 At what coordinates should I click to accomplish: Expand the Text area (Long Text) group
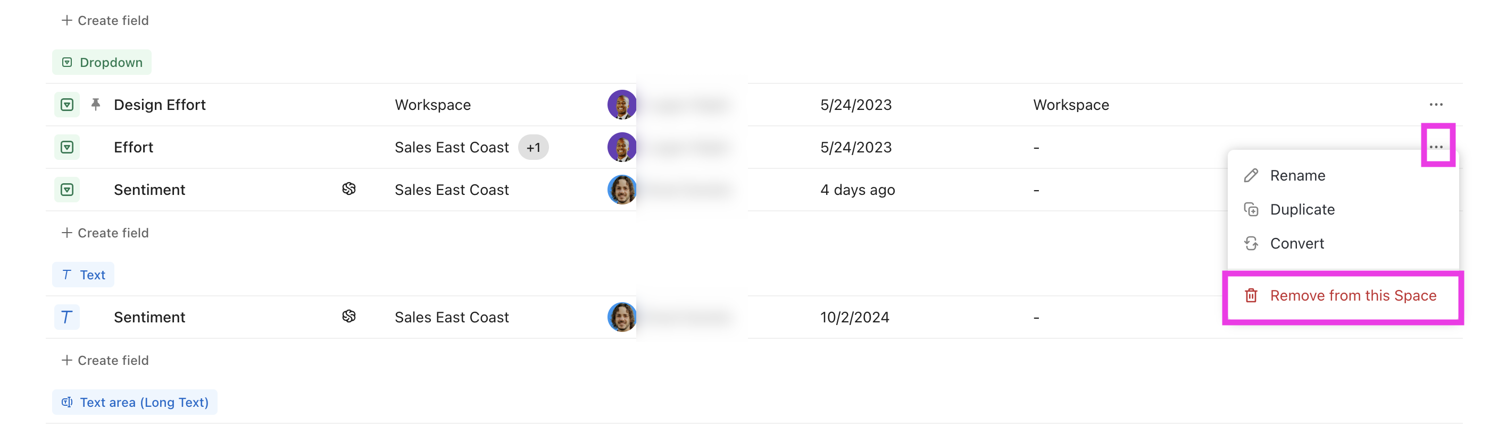(x=135, y=402)
